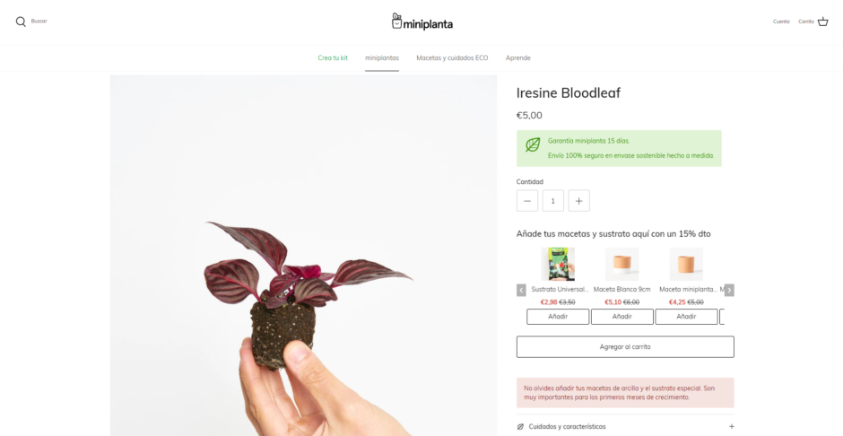Select the miniplantas navigation tab
The image size is (843, 436).
[382, 58]
